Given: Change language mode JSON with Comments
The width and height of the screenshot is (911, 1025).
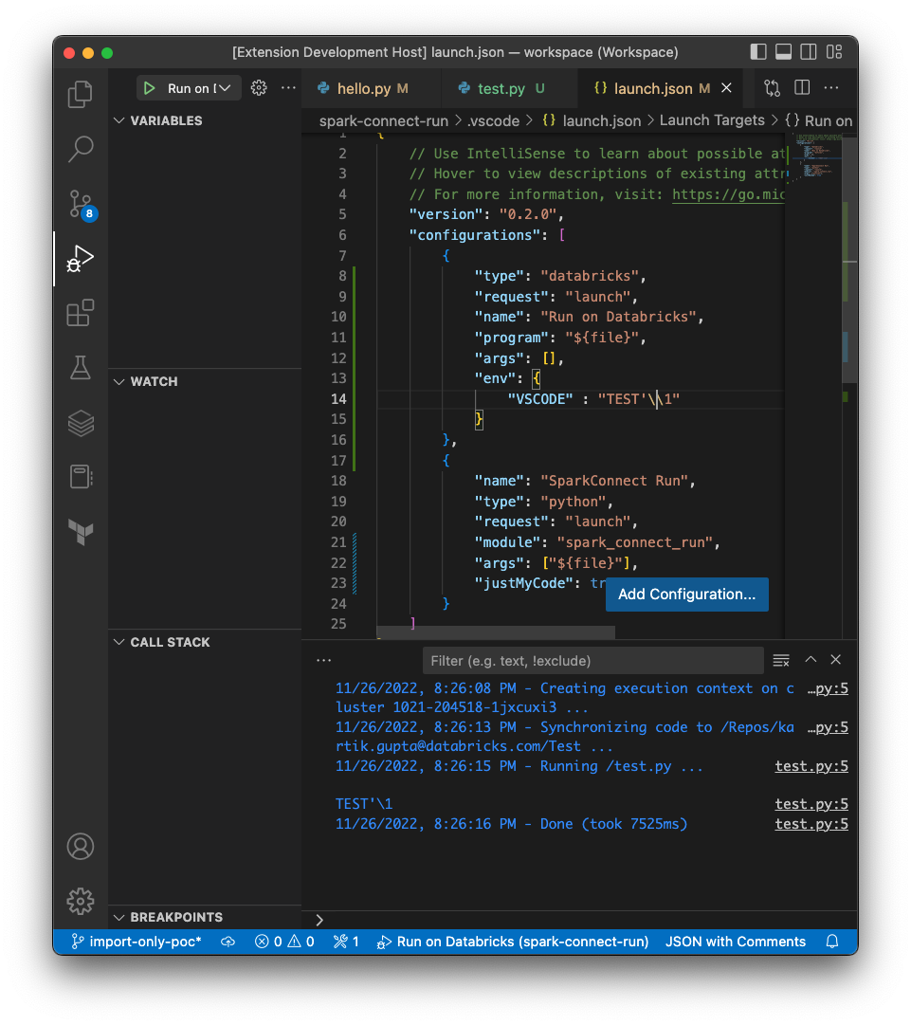Looking at the screenshot, I should [736, 942].
